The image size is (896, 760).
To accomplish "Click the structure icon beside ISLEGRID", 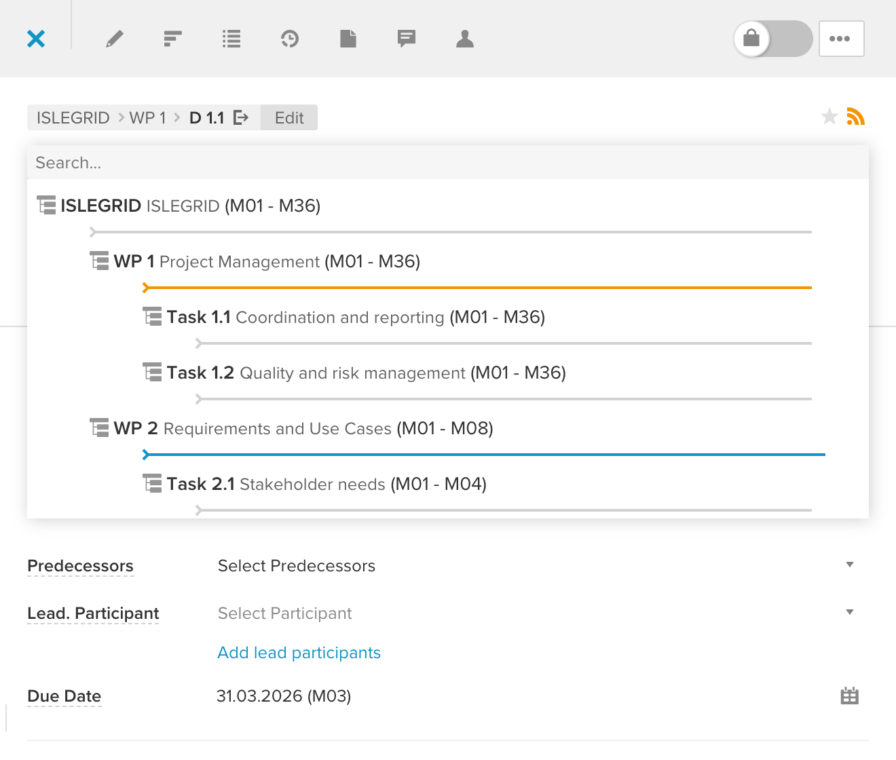I will 46,205.
